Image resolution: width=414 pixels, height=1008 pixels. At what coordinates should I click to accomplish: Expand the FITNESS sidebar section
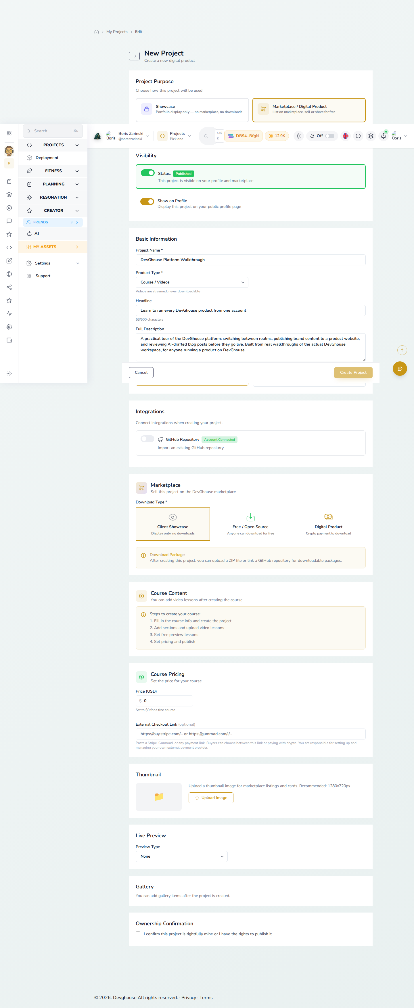coord(53,171)
